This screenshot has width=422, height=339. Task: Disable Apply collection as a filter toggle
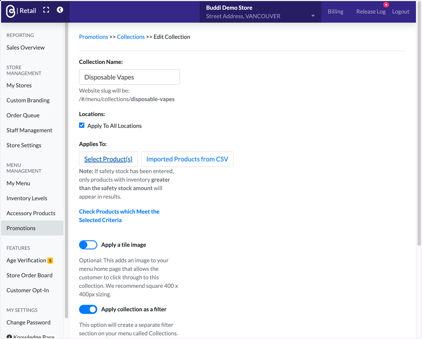pyautogui.click(x=88, y=309)
